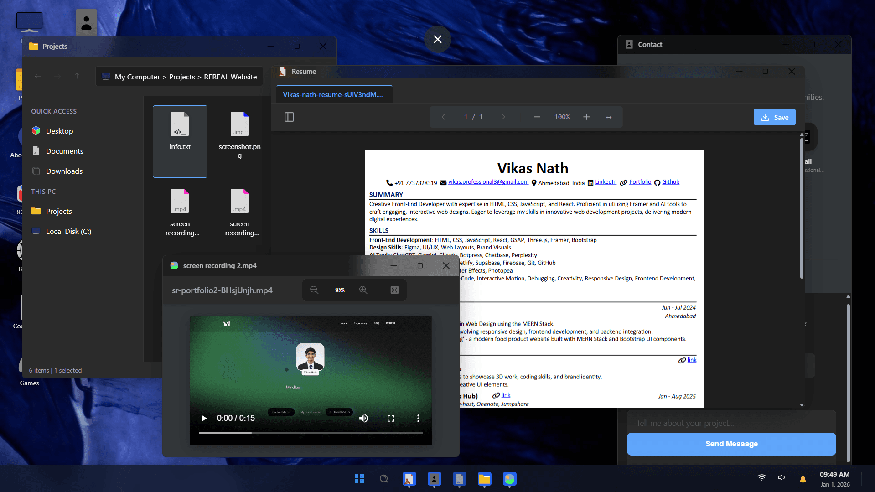Zoom in on the resume PDF
Screen dimensions: 875x492
pos(586,117)
